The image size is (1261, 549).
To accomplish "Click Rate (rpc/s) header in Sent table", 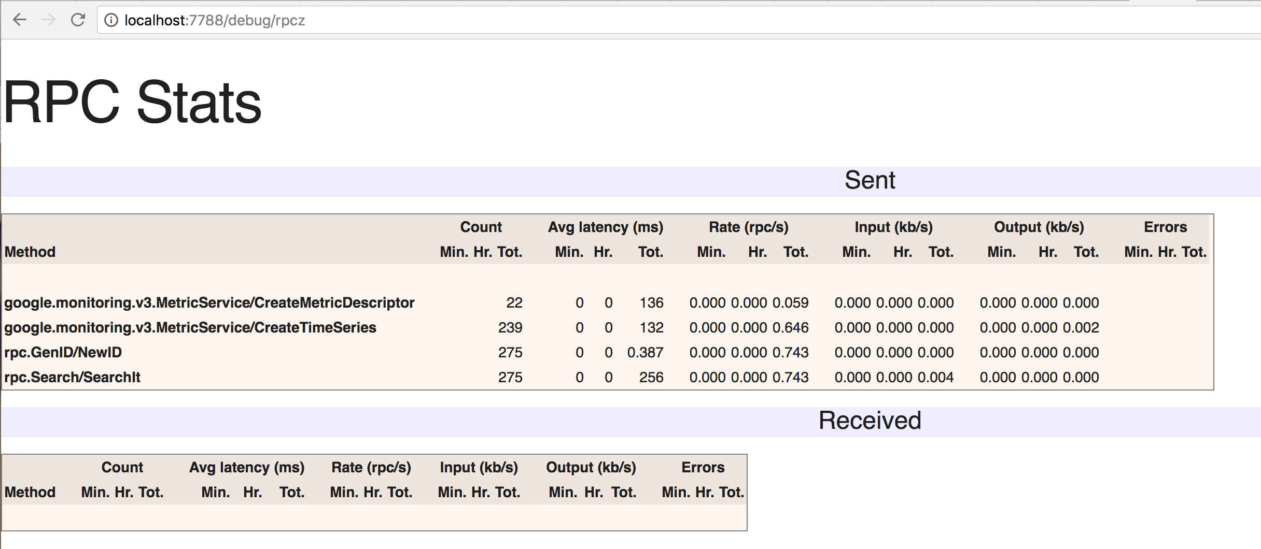I will pos(748,227).
